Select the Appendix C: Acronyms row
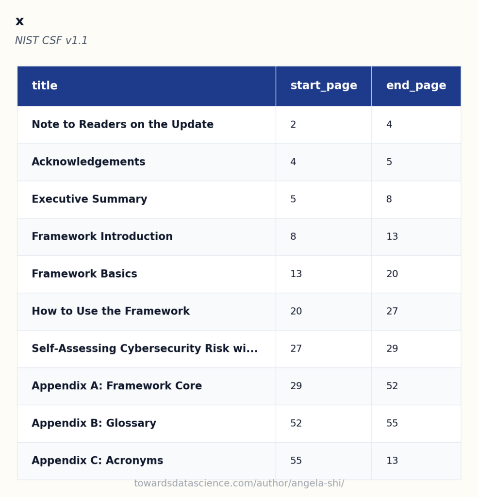 pos(239,461)
